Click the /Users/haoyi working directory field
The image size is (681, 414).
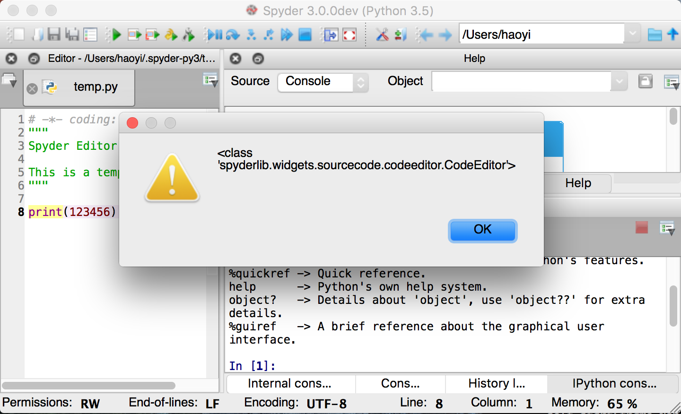541,34
